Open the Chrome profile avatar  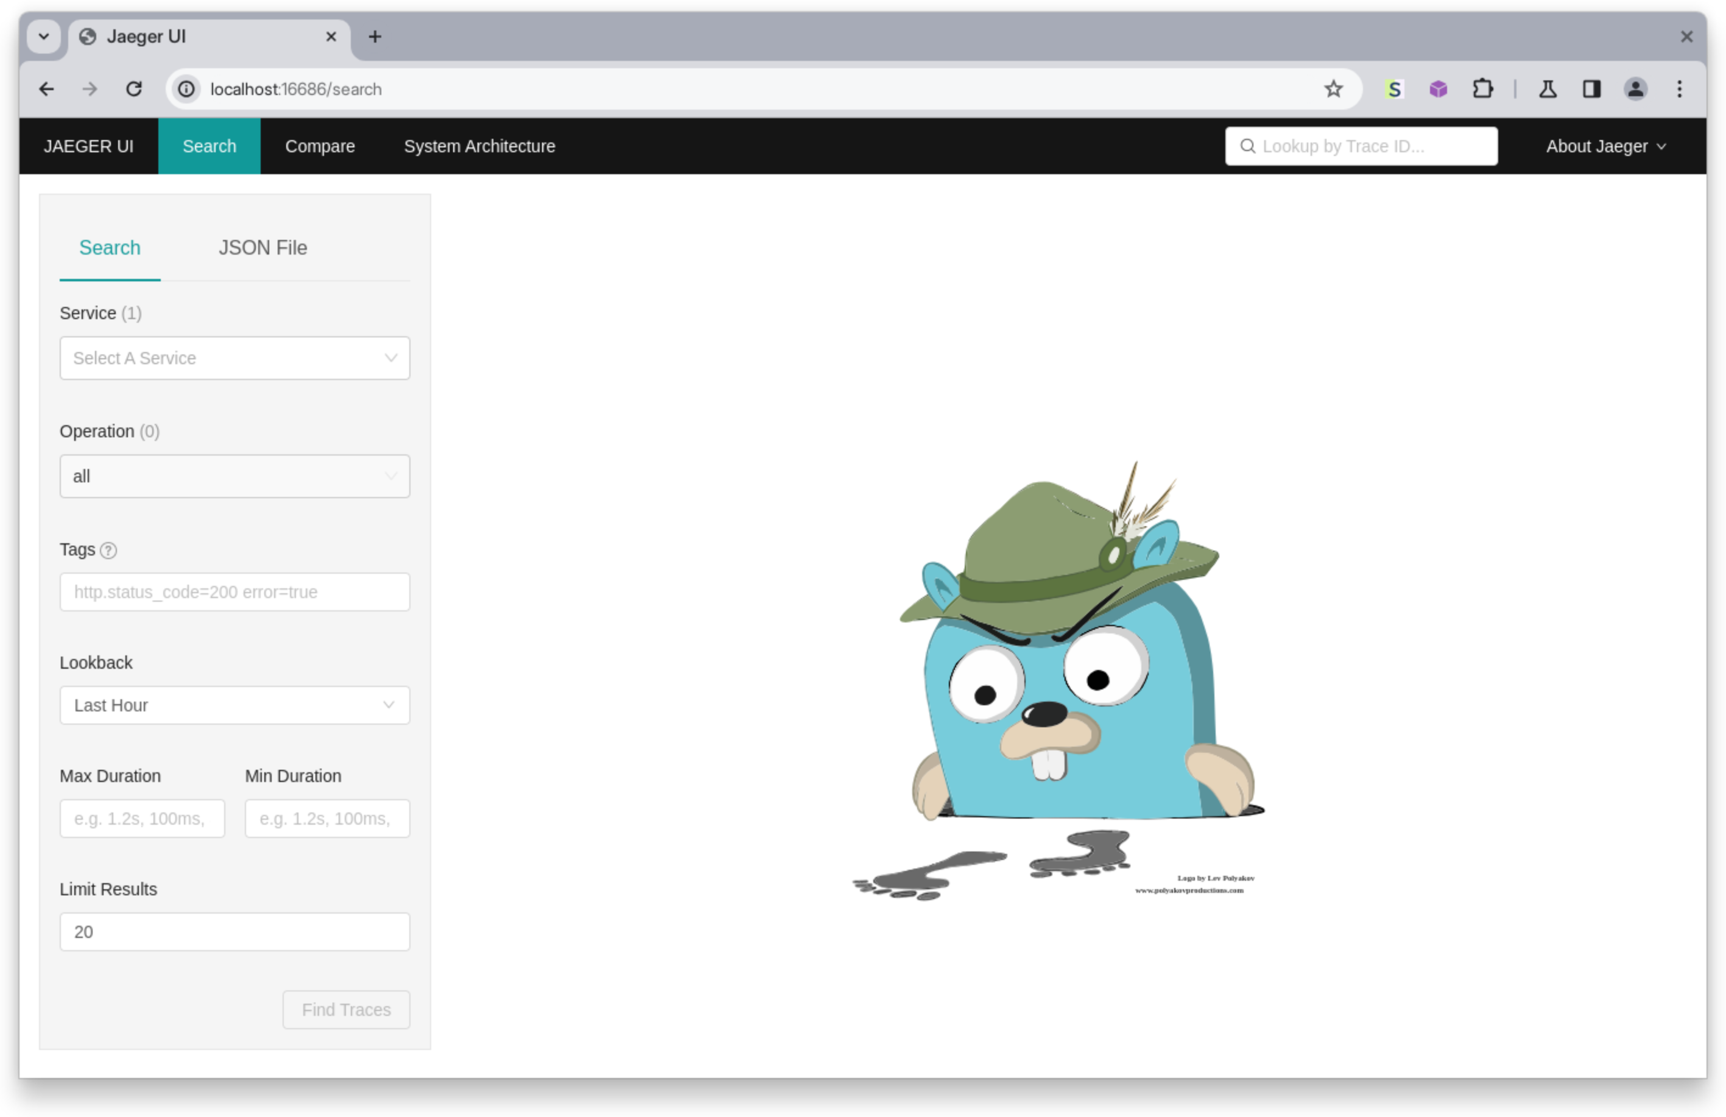[x=1635, y=89]
